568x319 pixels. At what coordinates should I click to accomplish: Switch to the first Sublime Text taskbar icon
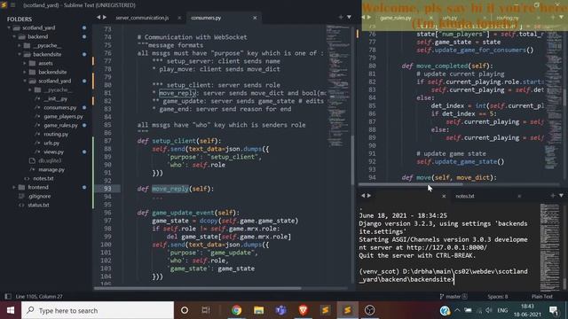[326, 310]
